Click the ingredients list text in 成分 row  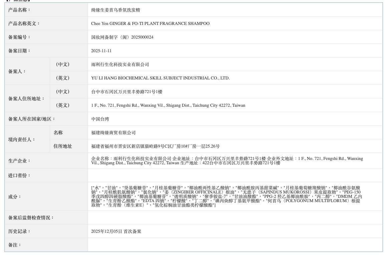(226, 196)
